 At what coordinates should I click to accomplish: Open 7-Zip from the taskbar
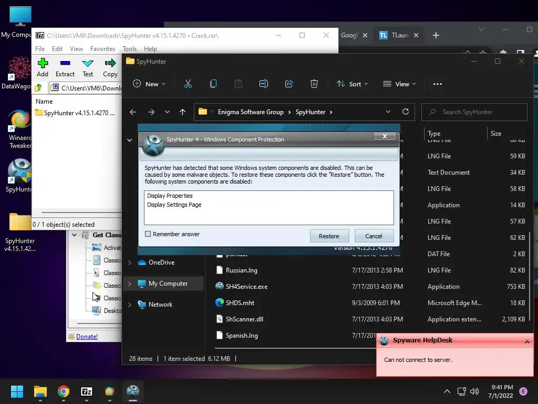click(87, 391)
